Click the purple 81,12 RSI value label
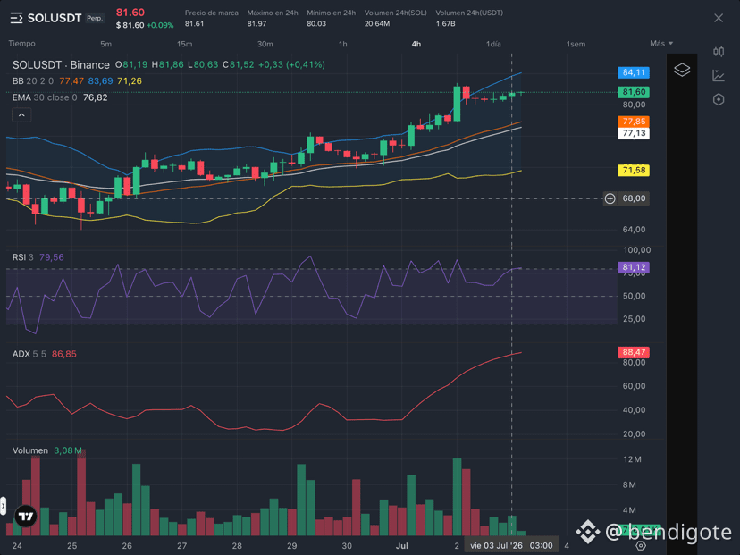The height and width of the screenshot is (555, 740). tap(634, 267)
